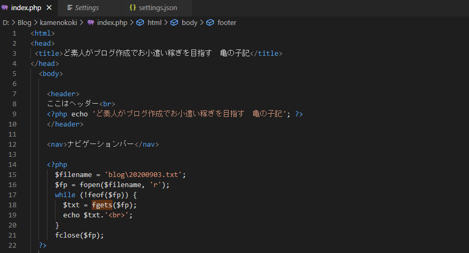This screenshot has height=253, width=469.
Task: Click the opening nav tag
Action: pos(57,145)
